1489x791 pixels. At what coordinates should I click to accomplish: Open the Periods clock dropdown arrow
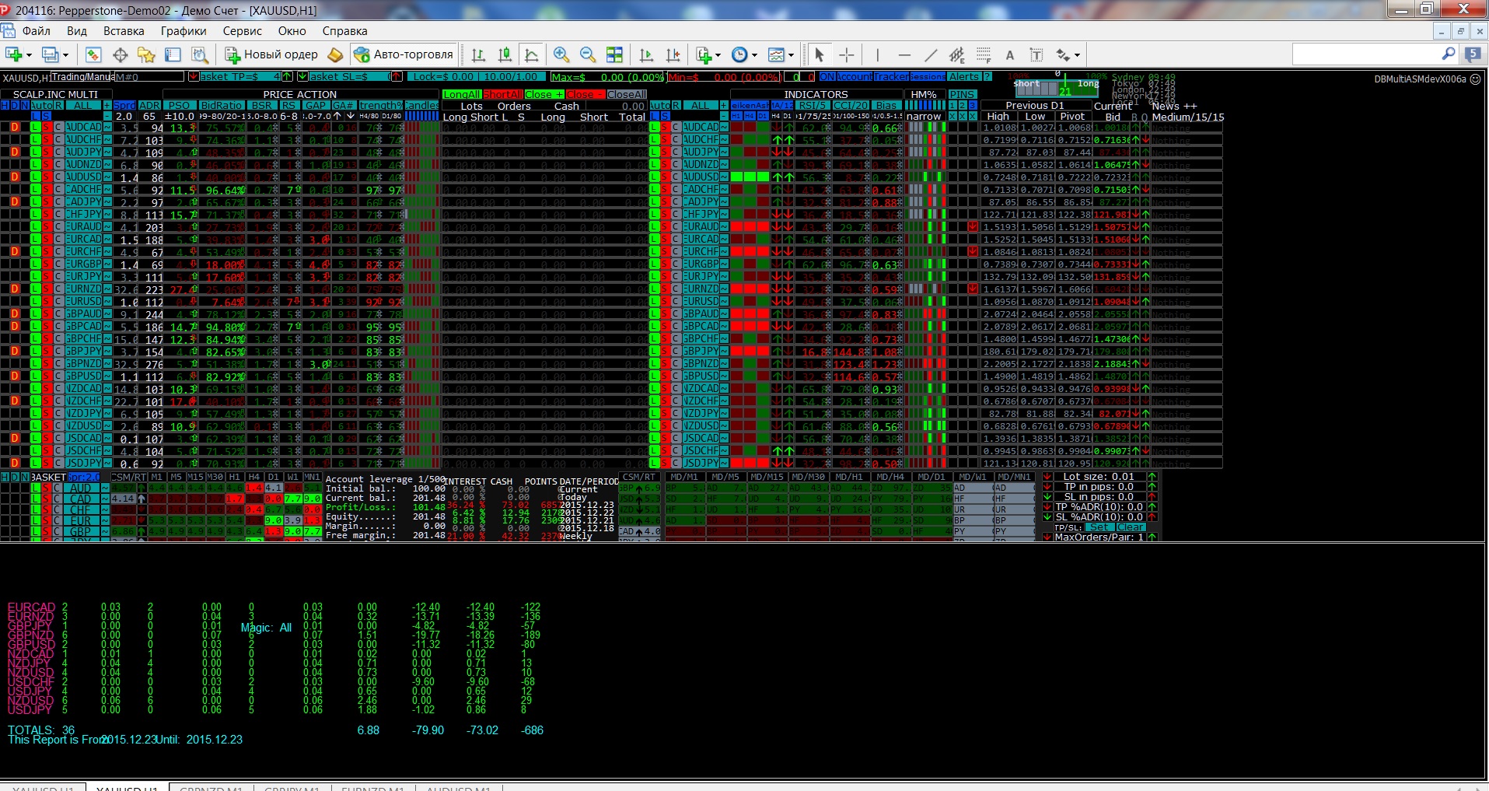(x=754, y=54)
